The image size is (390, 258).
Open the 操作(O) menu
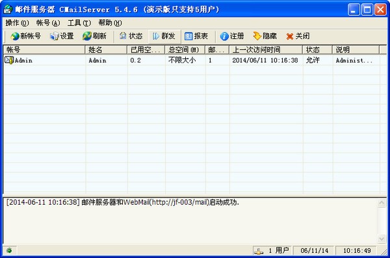[x=17, y=23]
